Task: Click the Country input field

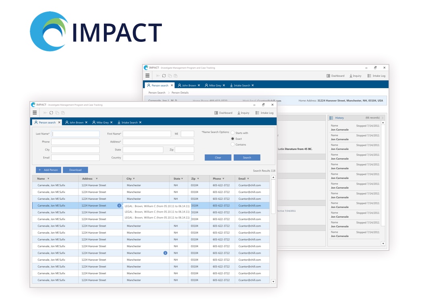Action: point(159,157)
